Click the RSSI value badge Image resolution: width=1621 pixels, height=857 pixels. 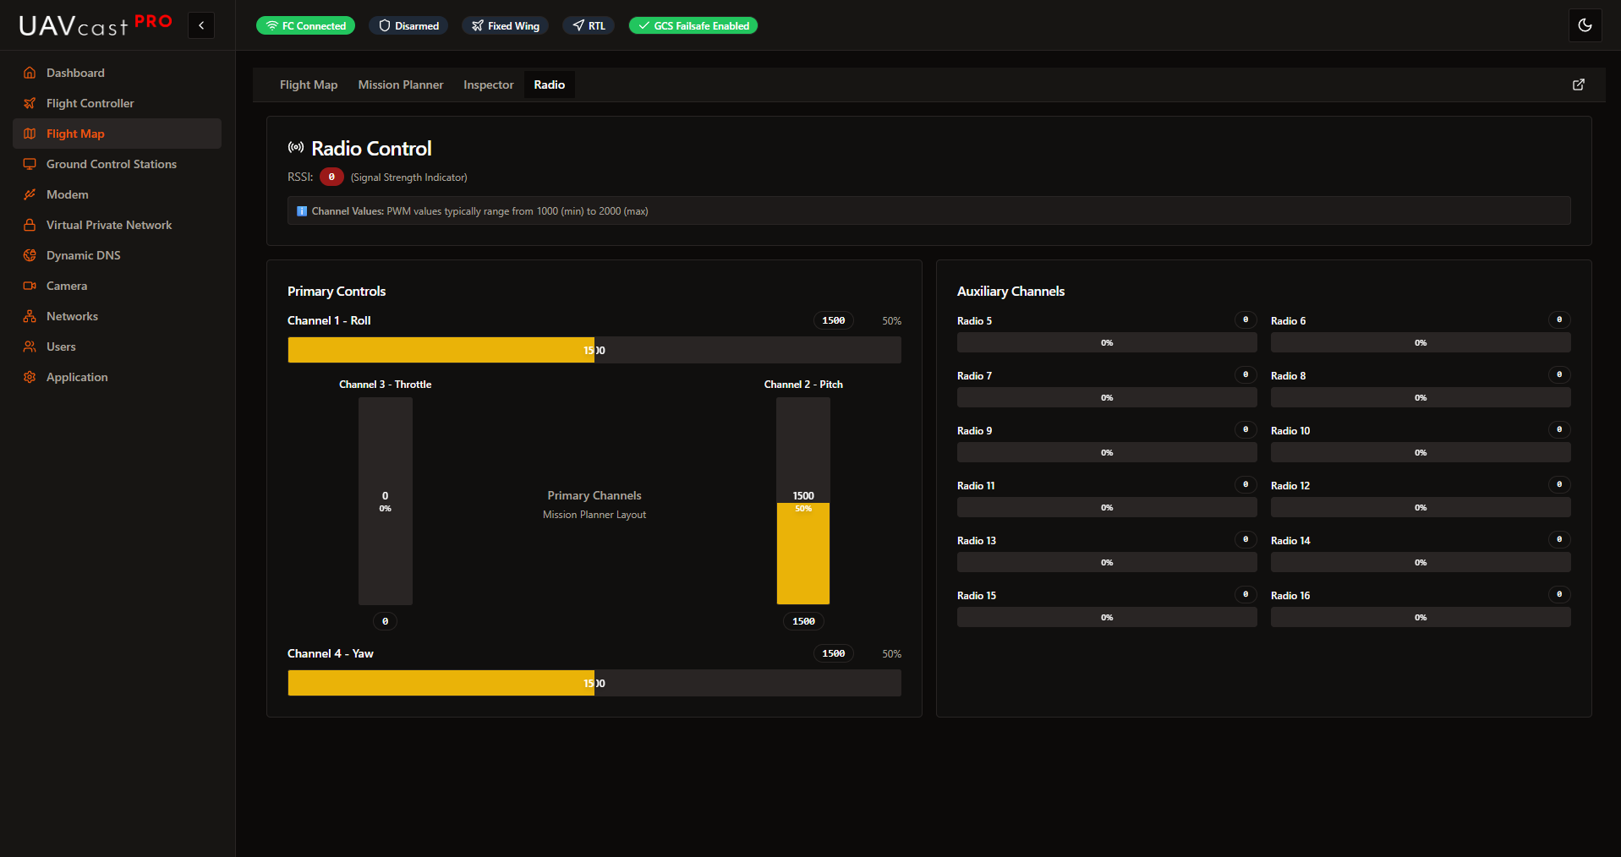331,177
